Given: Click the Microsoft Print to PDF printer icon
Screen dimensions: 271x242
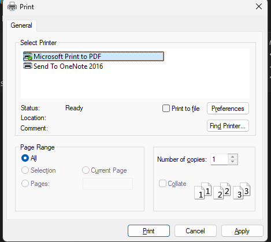Looking at the screenshot, I should (28, 57).
